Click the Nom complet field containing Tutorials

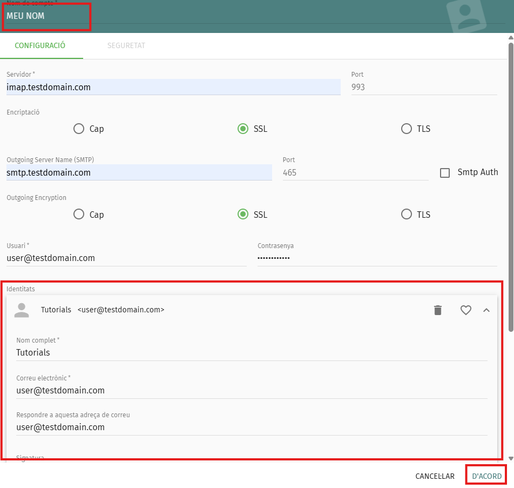251,352
